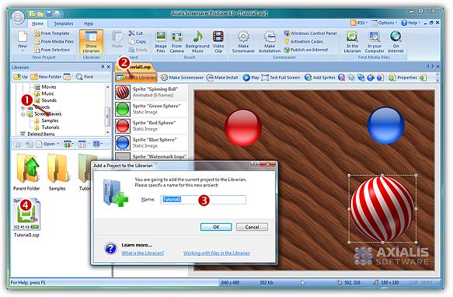The height and width of the screenshot is (297, 453).
Task: Open the From Camera insert tool
Action: (x=176, y=42)
